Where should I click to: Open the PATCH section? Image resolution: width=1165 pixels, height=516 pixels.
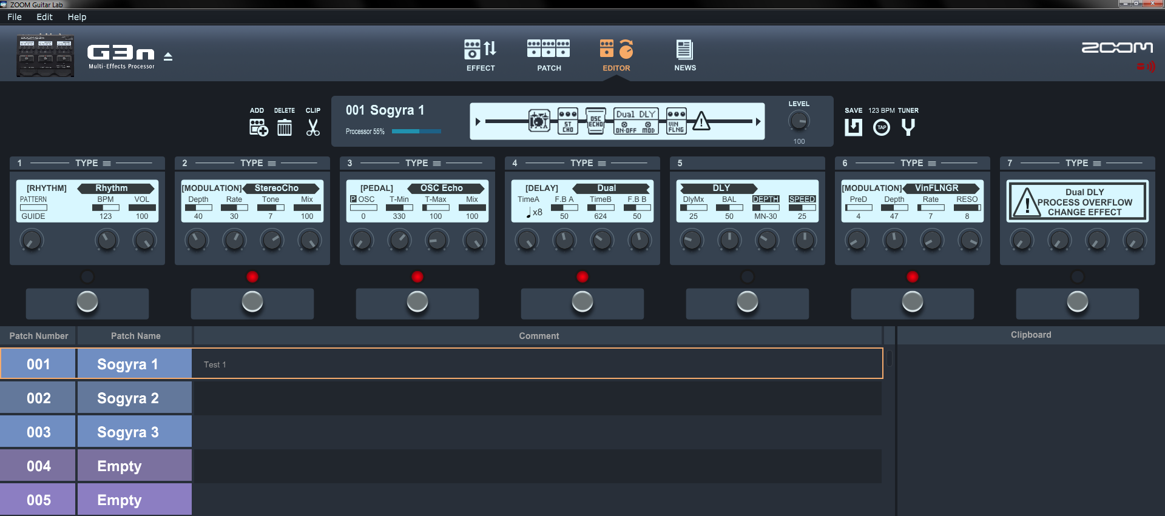tap(549, 55)
